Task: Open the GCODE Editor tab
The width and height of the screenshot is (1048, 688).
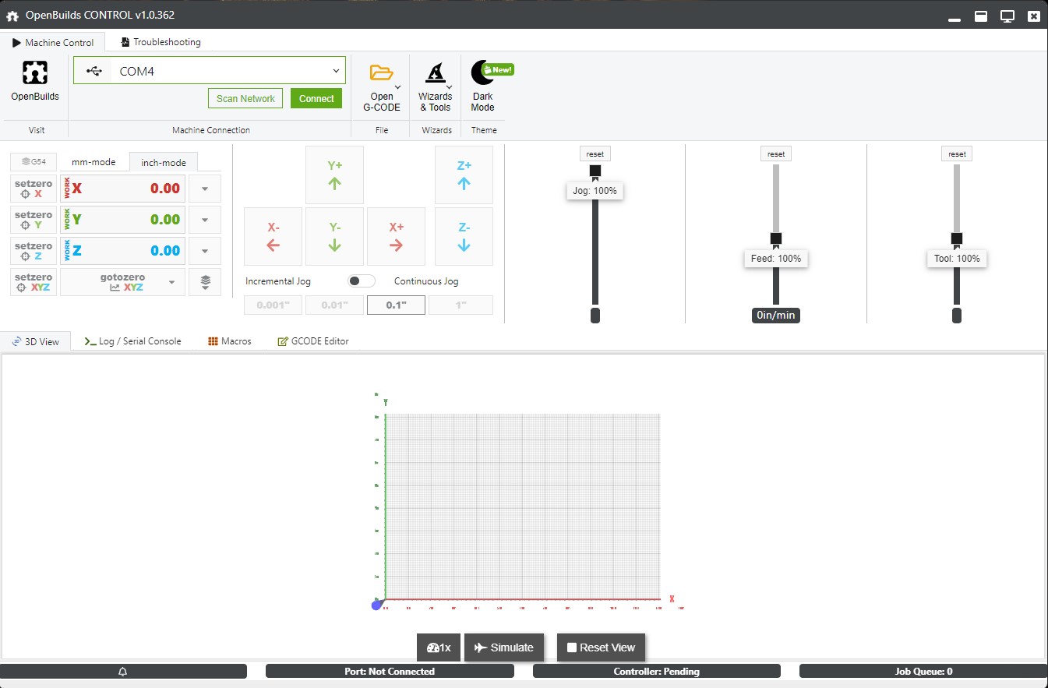Action: [x=313, y=341]
